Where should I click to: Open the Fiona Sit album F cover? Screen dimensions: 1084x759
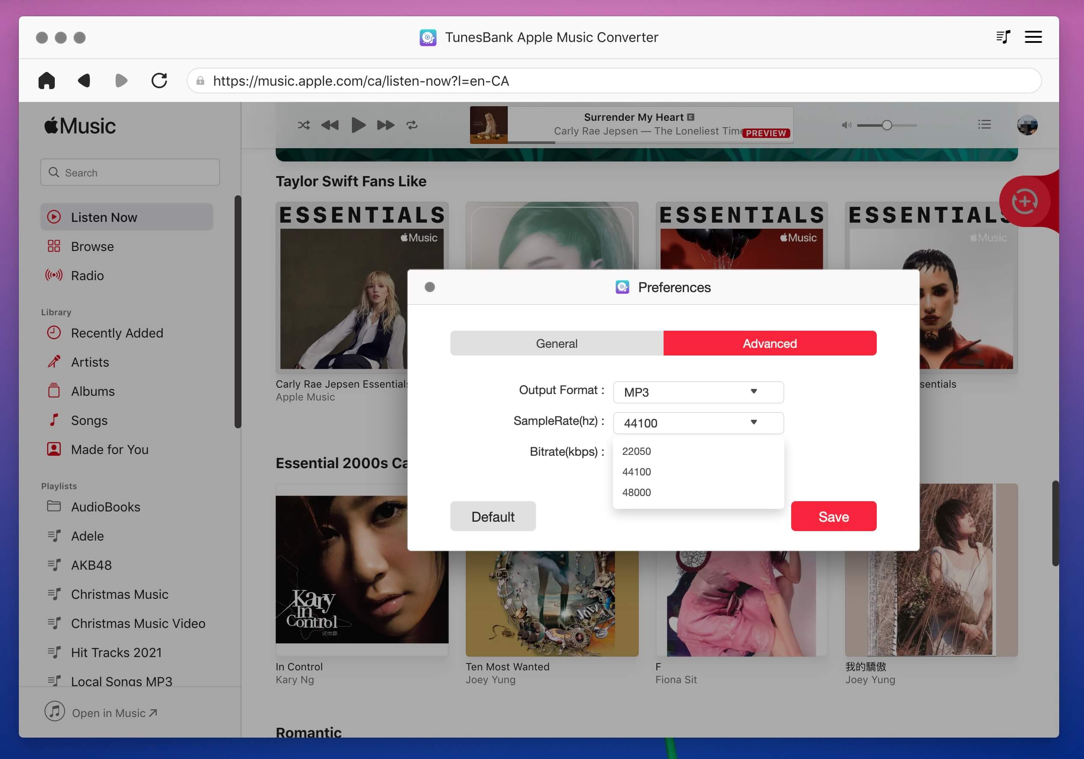[741, 604]
